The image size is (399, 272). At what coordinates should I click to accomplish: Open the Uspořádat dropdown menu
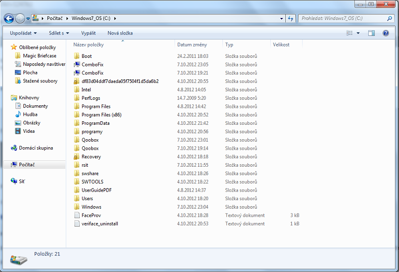click(24, 33)
